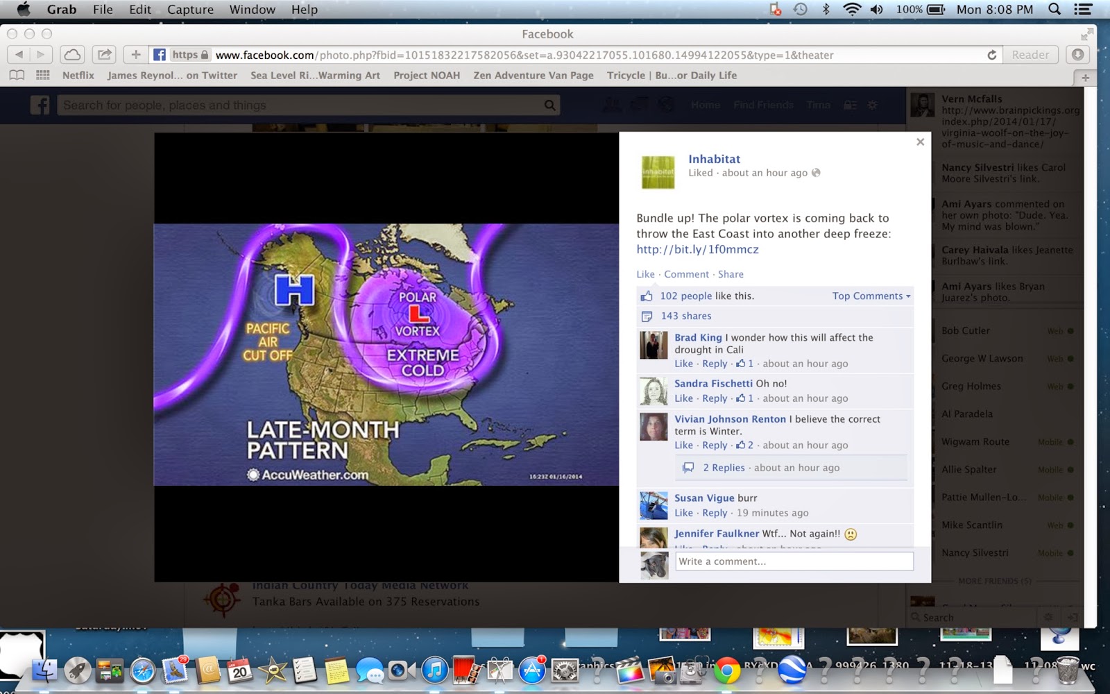Screen dimensions: 1110x694
Task: Click the Write a comment field
Action: pyautogui.click(x=794, y=561)
